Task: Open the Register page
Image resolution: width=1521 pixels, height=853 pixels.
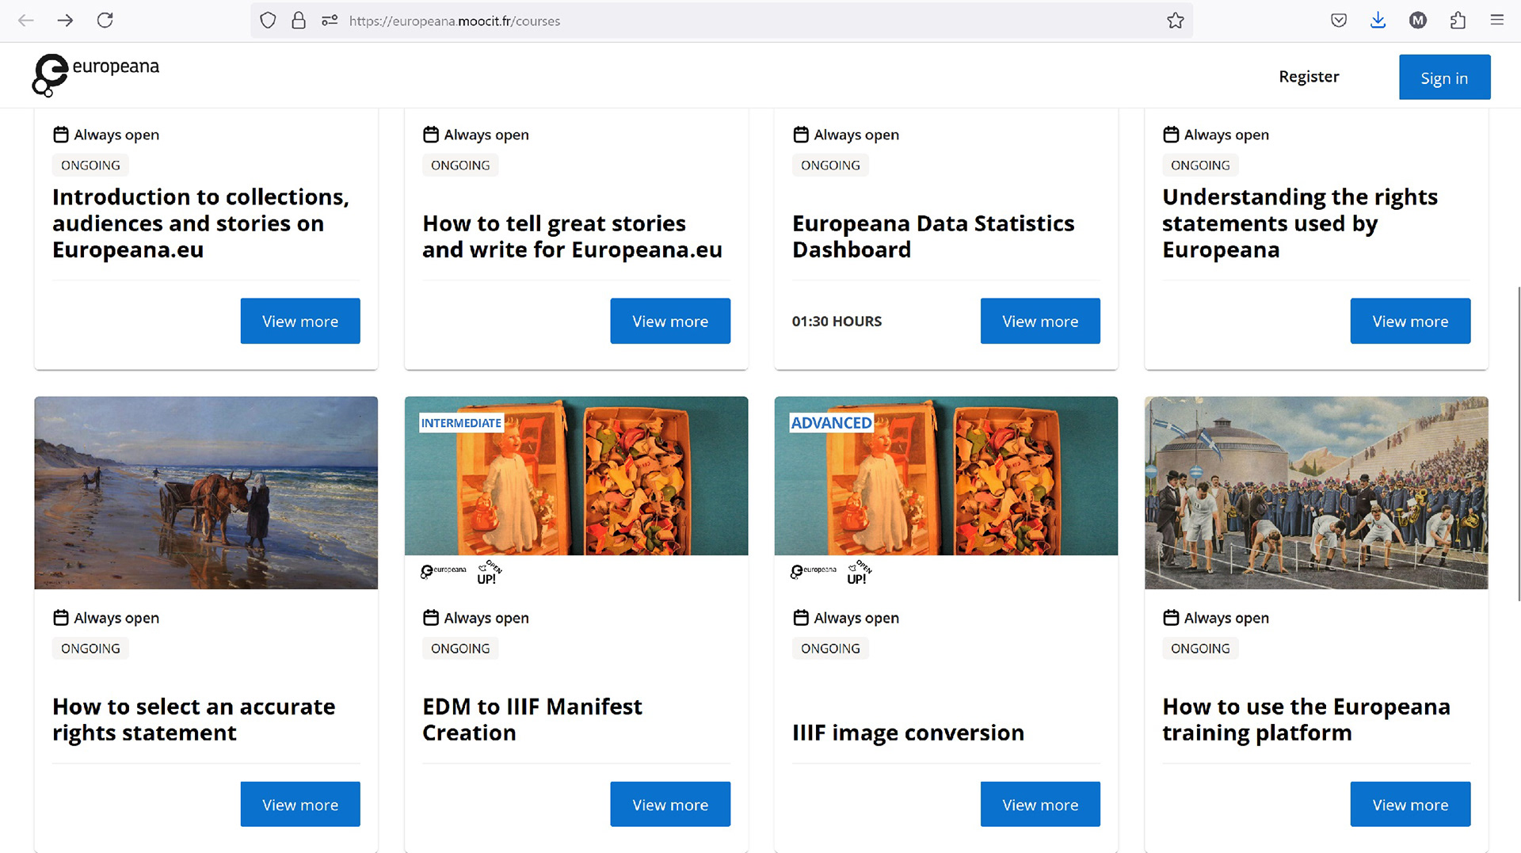Action: [1309, 77]
